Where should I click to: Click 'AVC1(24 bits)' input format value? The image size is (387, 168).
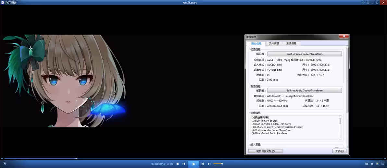click(x=274, y=65)
